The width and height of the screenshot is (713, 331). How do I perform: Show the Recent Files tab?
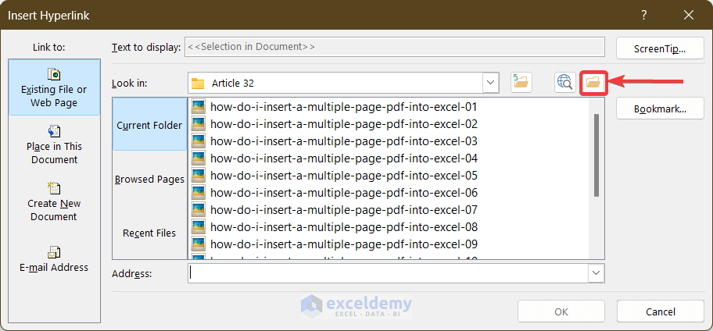tap(149, 233)
